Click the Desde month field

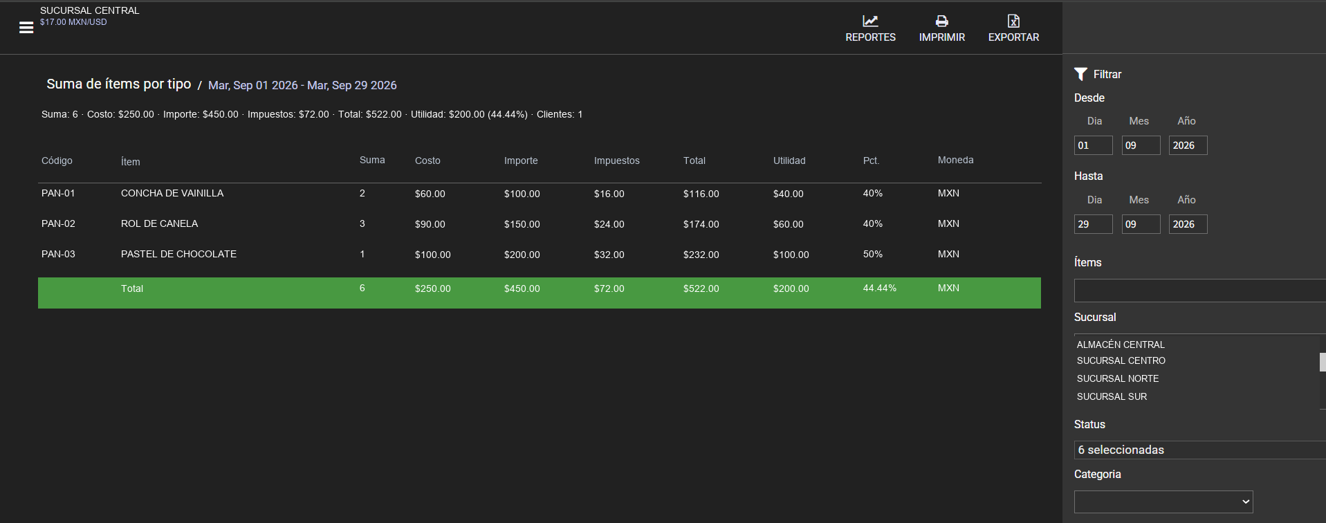click(1141, 145)
